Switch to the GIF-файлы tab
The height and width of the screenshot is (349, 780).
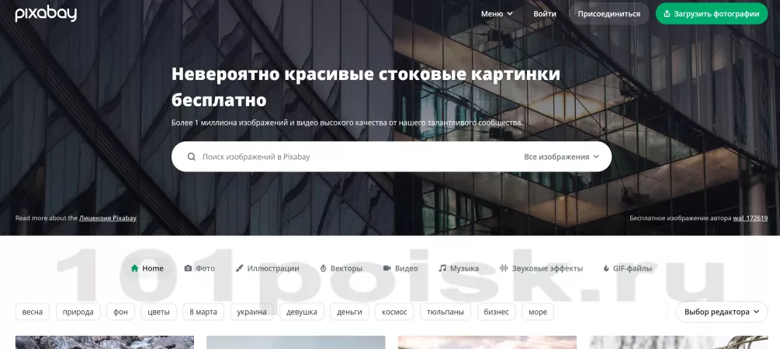click(x=627, y=268)
